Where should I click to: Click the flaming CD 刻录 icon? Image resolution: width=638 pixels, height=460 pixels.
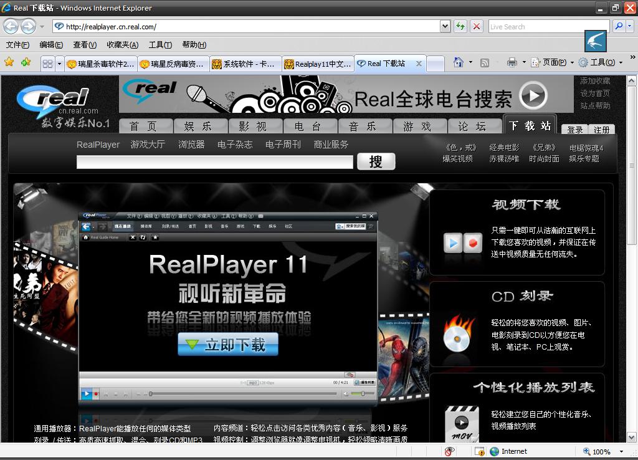(458, 334)
